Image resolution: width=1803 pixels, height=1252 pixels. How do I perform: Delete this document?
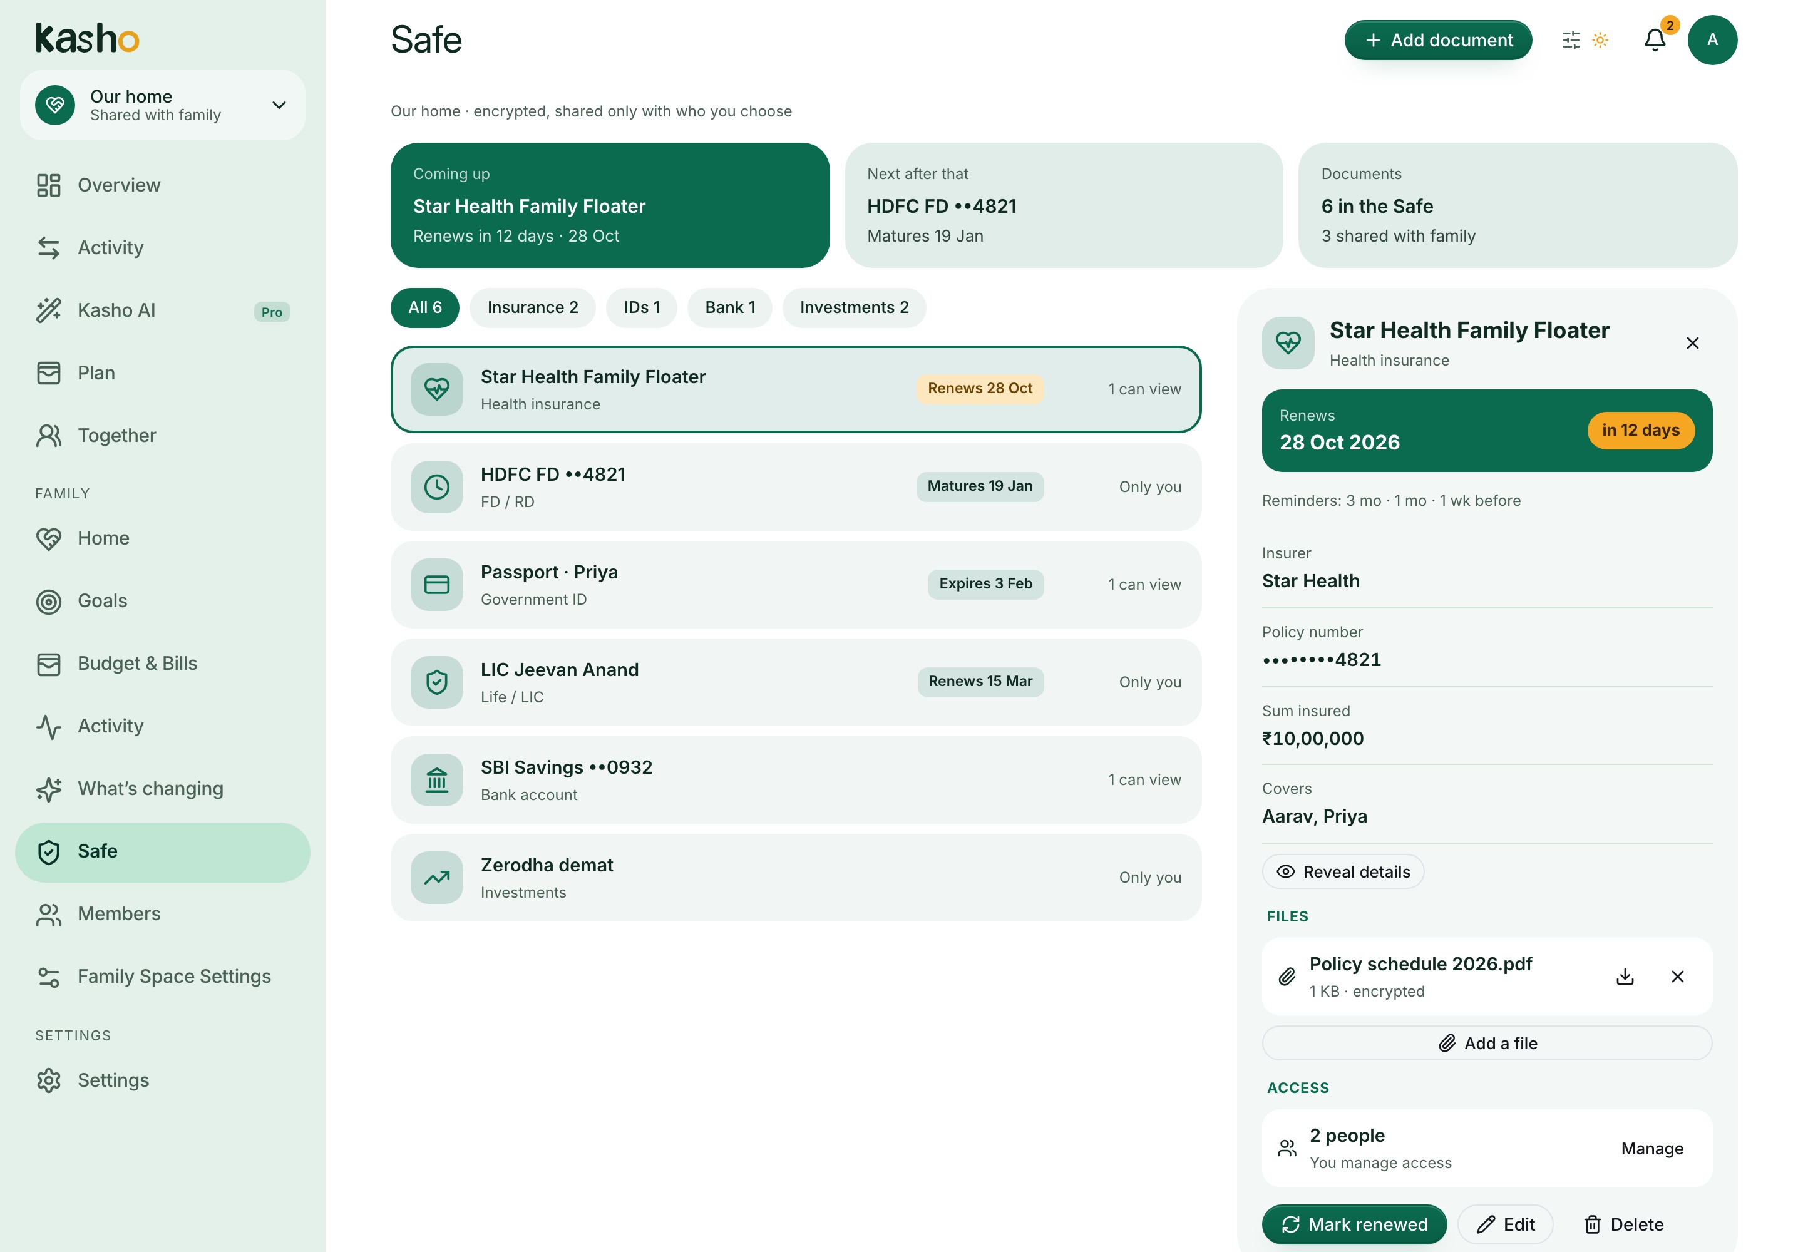(x=1623, y=1224)
